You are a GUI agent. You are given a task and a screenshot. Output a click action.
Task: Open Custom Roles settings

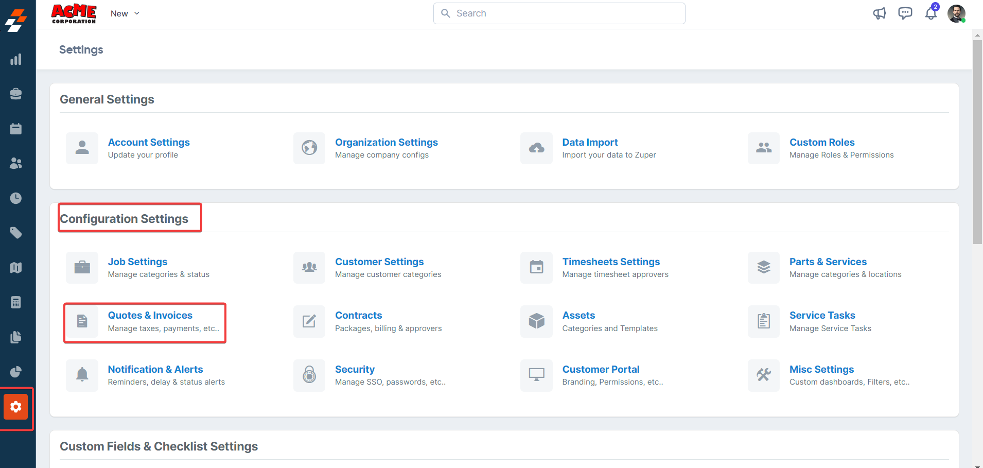[821, 143]
